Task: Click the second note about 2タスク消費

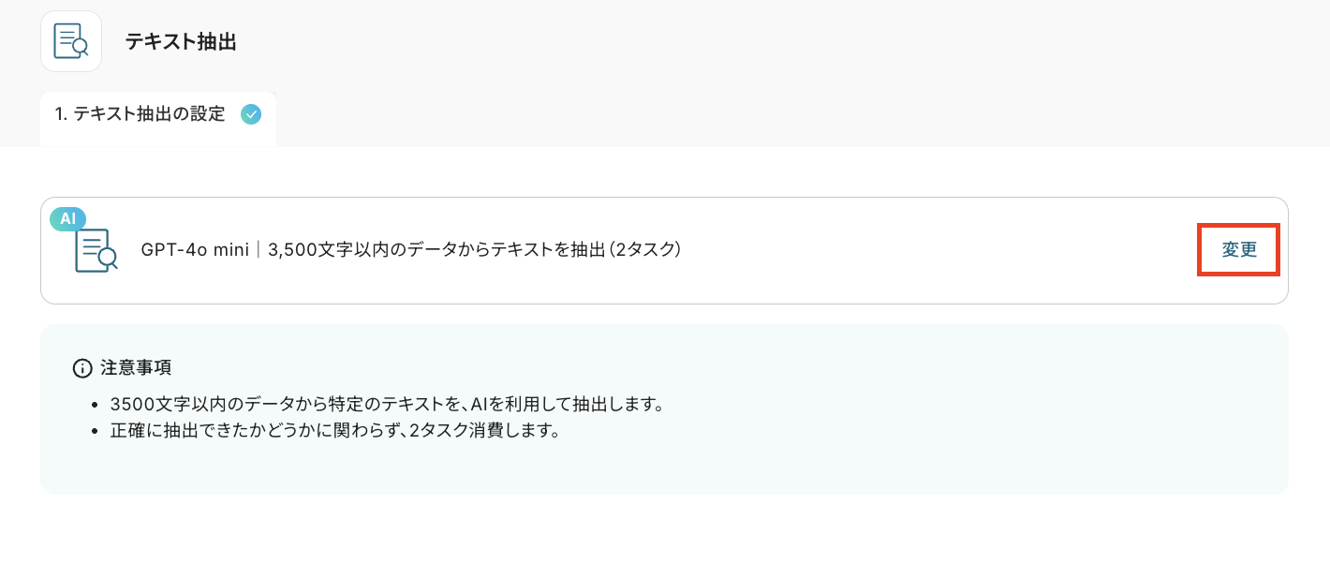Action: 334,433
